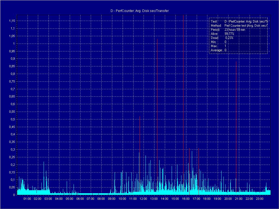Click the chart title "D - PerfCounter: Avg. Disk sec/Transfer"
Image resolution: width=279 pixels, height=209 pixels.
(139, 11)
